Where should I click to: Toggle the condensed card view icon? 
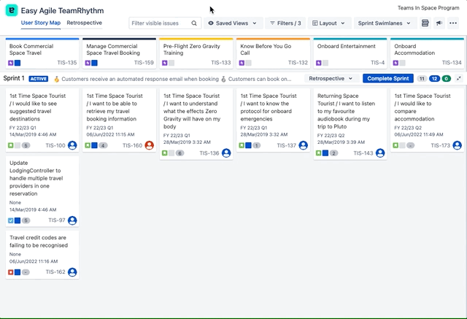point(425,23)
